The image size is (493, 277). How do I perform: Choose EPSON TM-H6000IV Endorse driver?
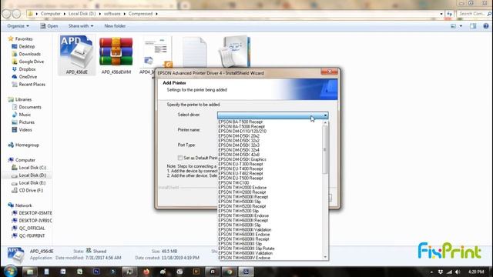[244, 258]
